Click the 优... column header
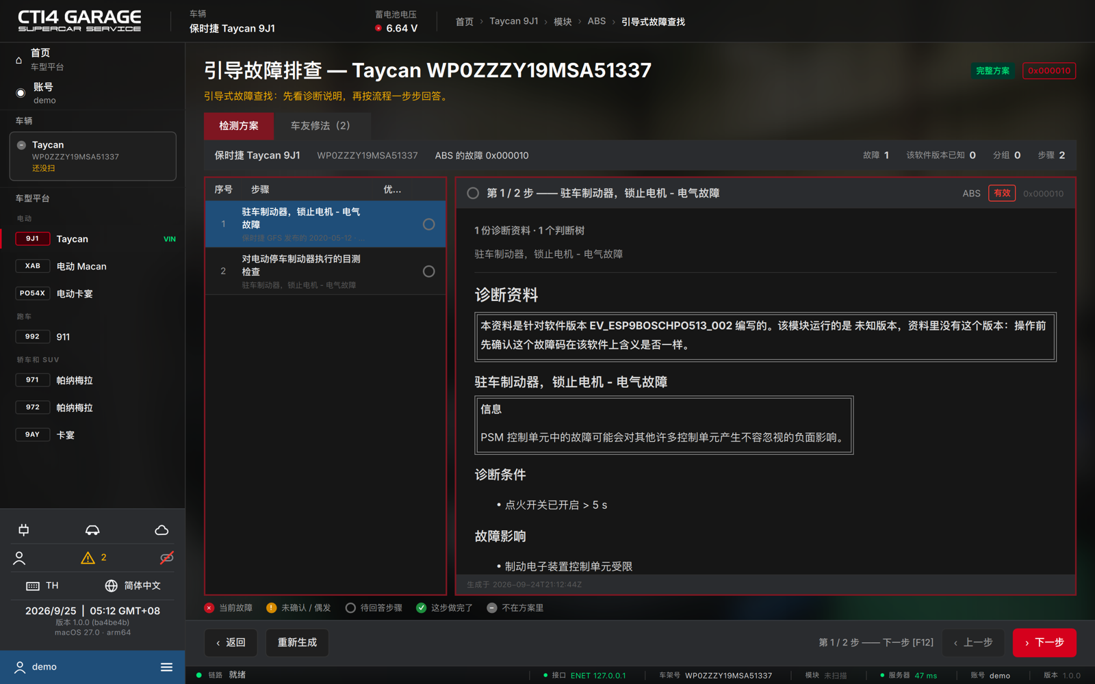The width and height of the screenshot is (1095, 684). [392, 189]
